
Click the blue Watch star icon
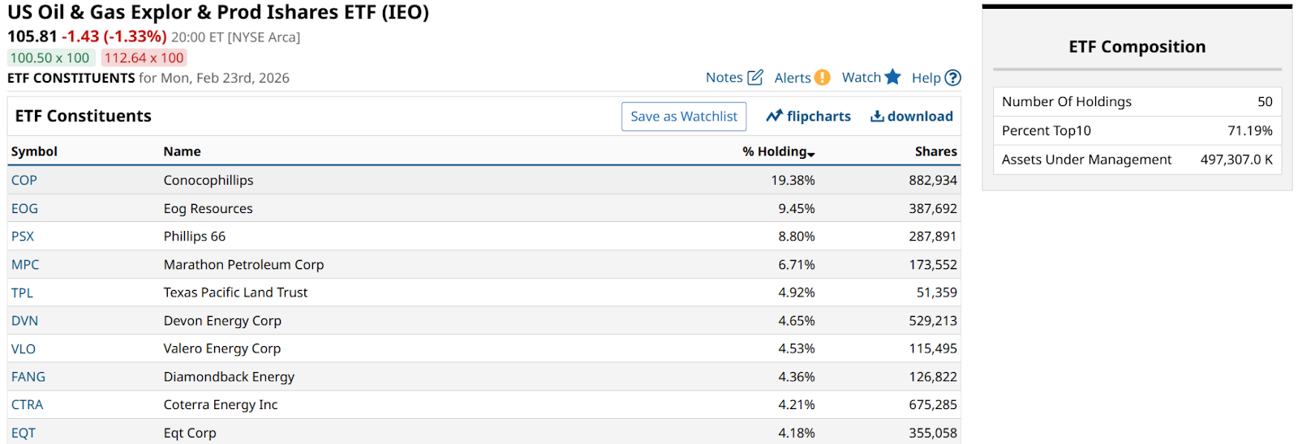893,77
